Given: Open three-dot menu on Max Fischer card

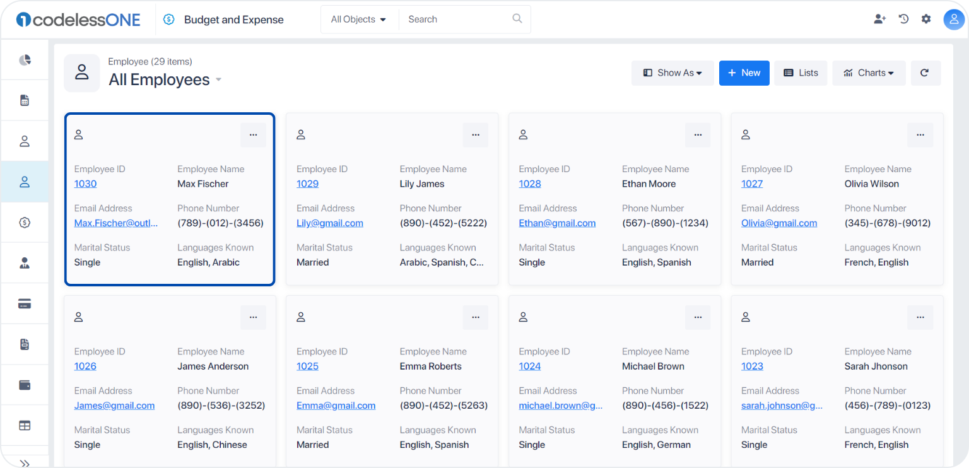Looking at the screenshot, I should (x=253, y=135).
